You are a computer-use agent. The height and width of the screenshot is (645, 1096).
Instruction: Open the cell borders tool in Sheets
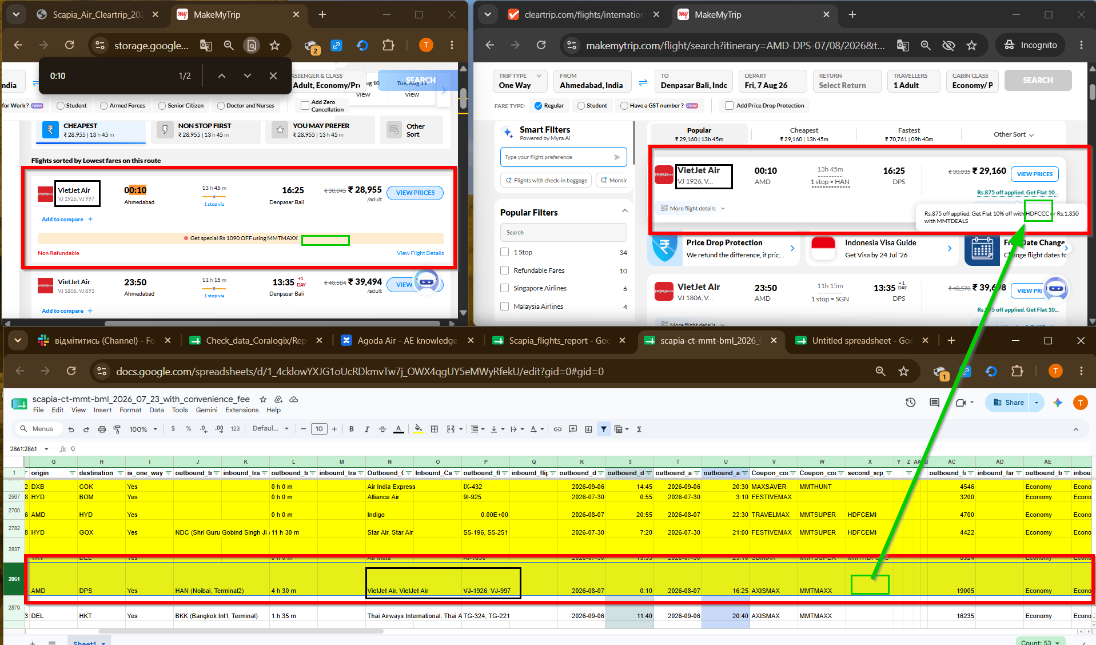pos(435,429)
